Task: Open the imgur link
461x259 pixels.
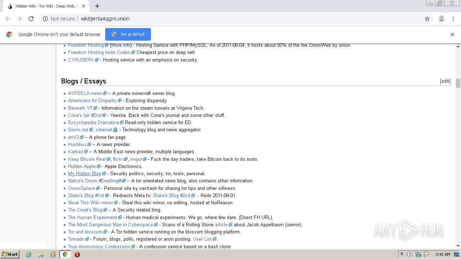Action: point(136,159)
